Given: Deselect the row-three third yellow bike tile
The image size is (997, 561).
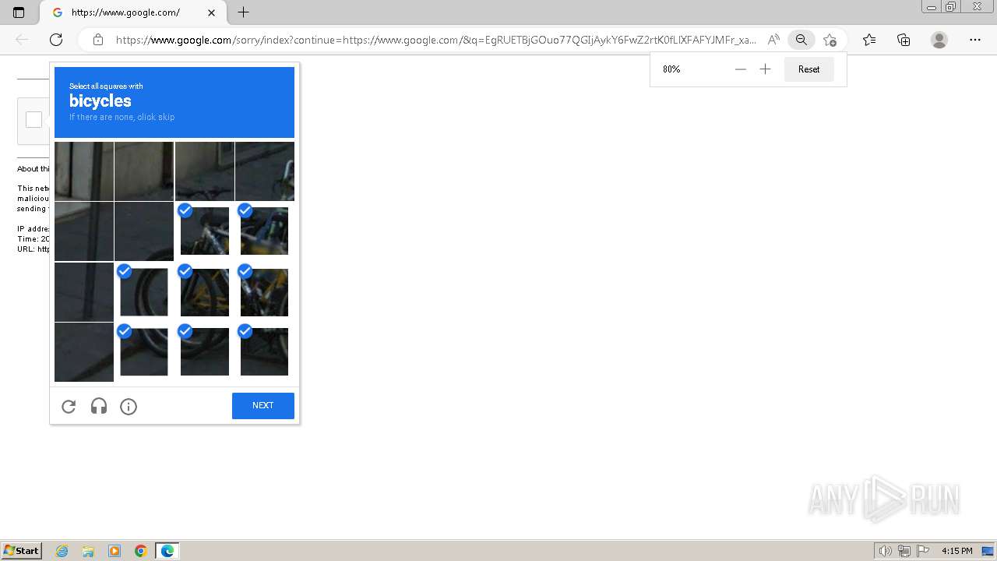Looking at the screenshot, I should click(205, 291).
